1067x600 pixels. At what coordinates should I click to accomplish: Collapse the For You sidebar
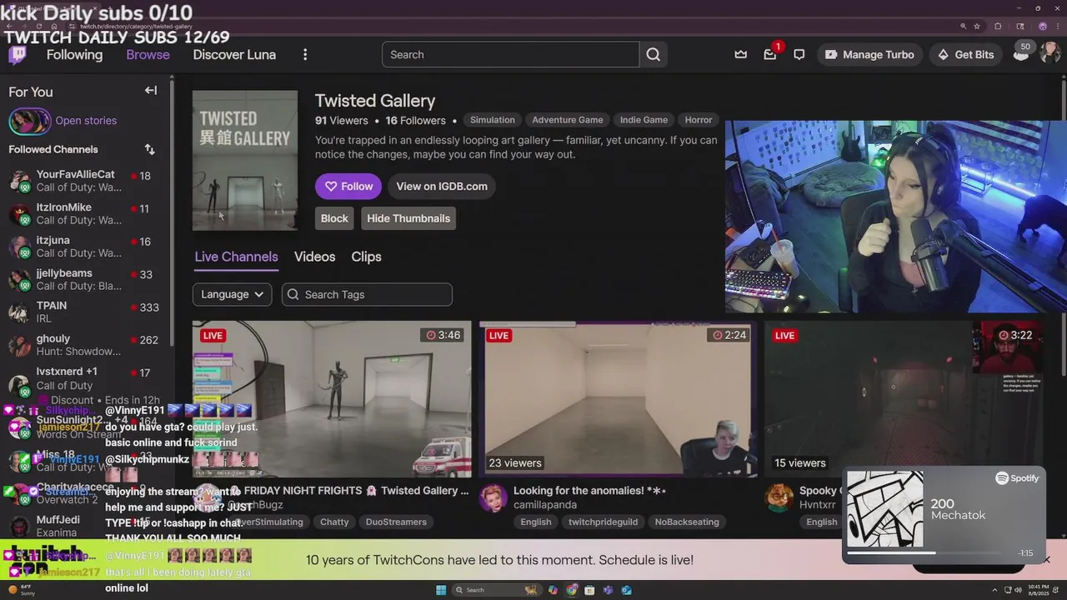pos(151,91)
